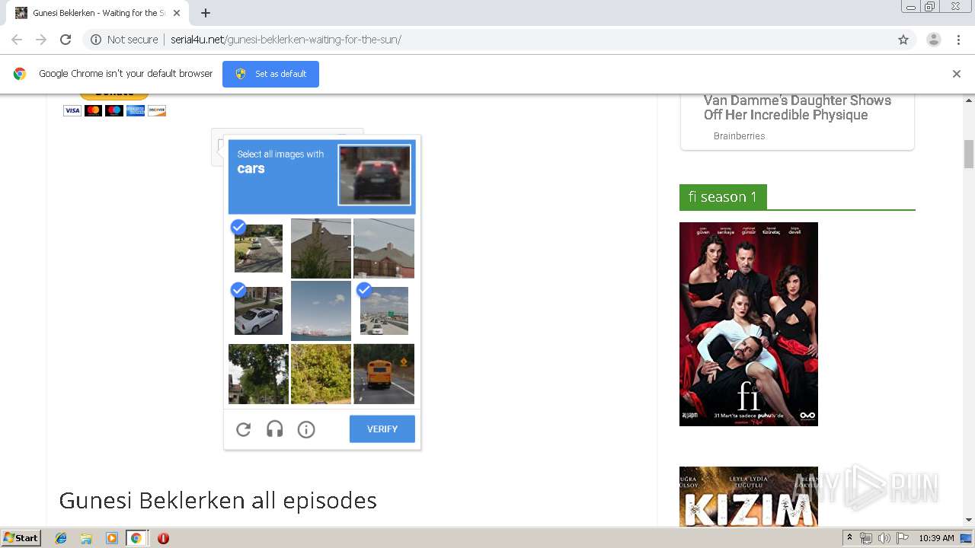
Task: Click the Brainberries source label
Action: (739, 136)
